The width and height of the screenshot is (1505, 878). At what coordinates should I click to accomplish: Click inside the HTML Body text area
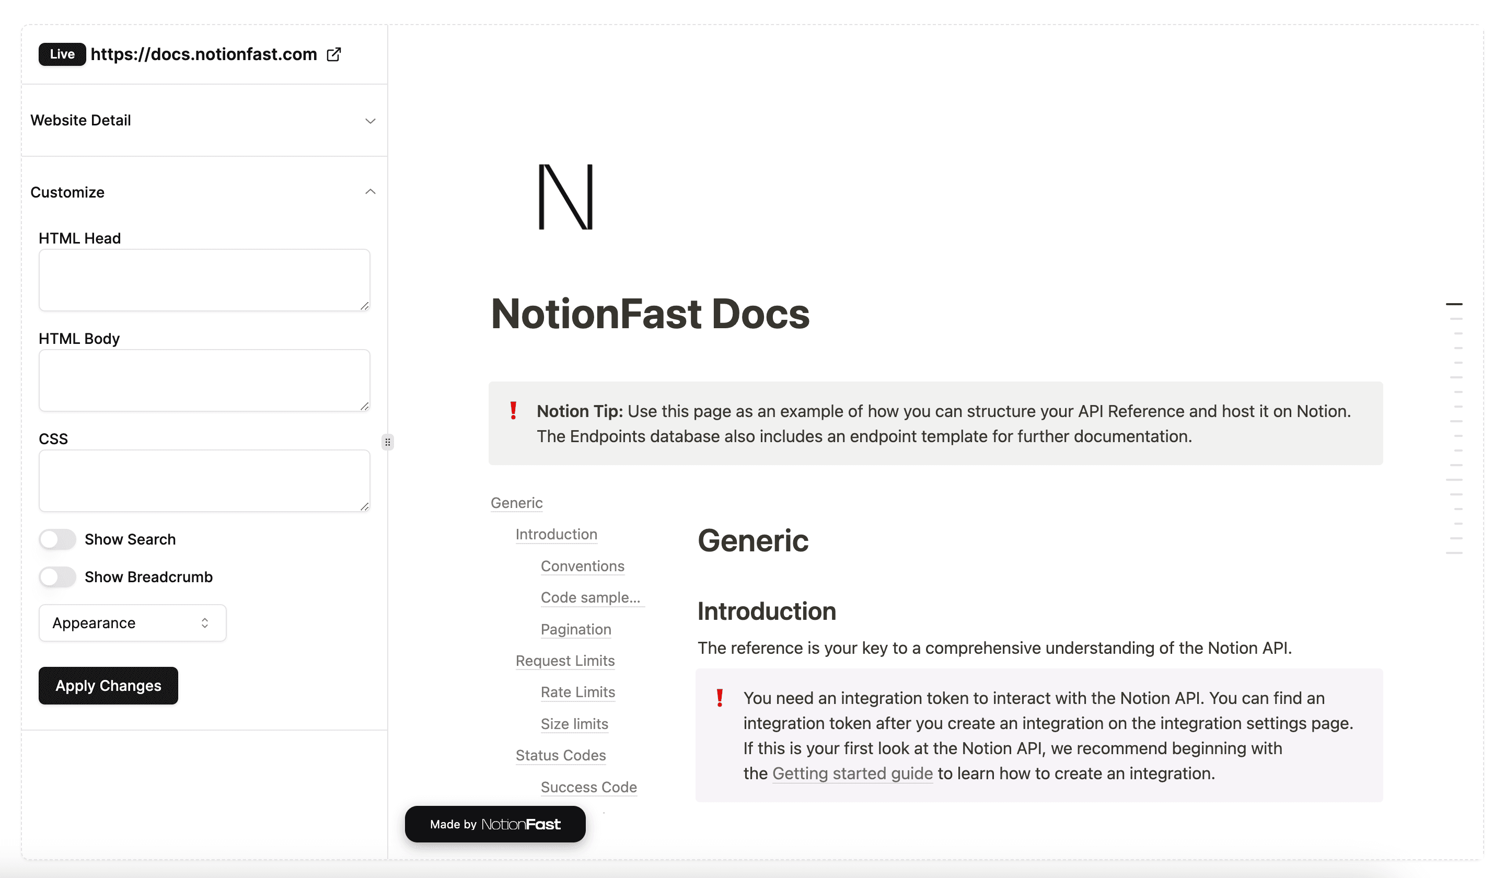click(x=204, y=380)
